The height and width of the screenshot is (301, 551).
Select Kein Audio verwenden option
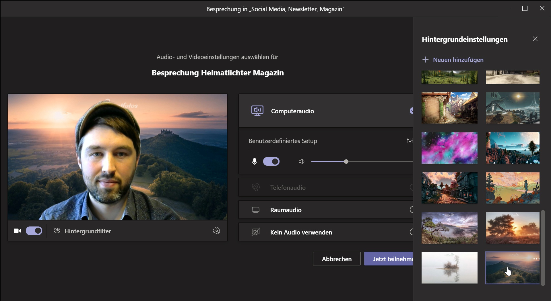tap(301, 232)
